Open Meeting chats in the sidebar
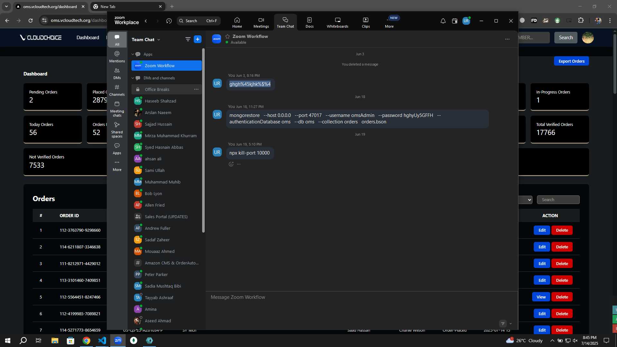Screen dimensions: 617x347 (x=117, y=109)
